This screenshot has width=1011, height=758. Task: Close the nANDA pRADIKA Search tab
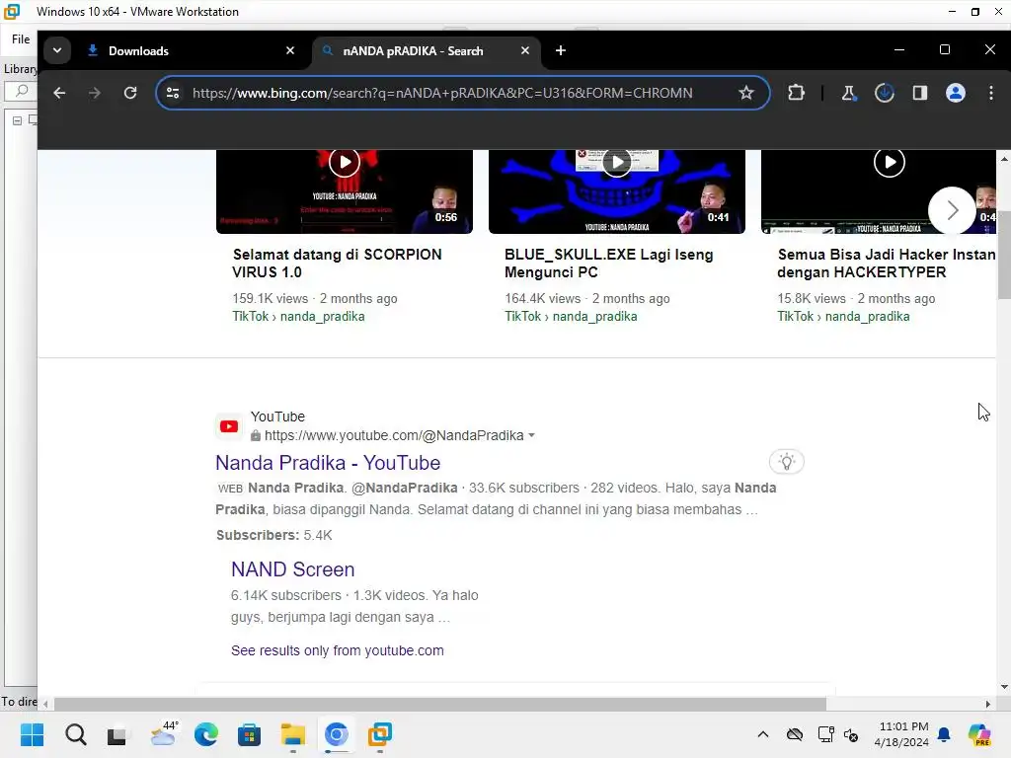525,50
